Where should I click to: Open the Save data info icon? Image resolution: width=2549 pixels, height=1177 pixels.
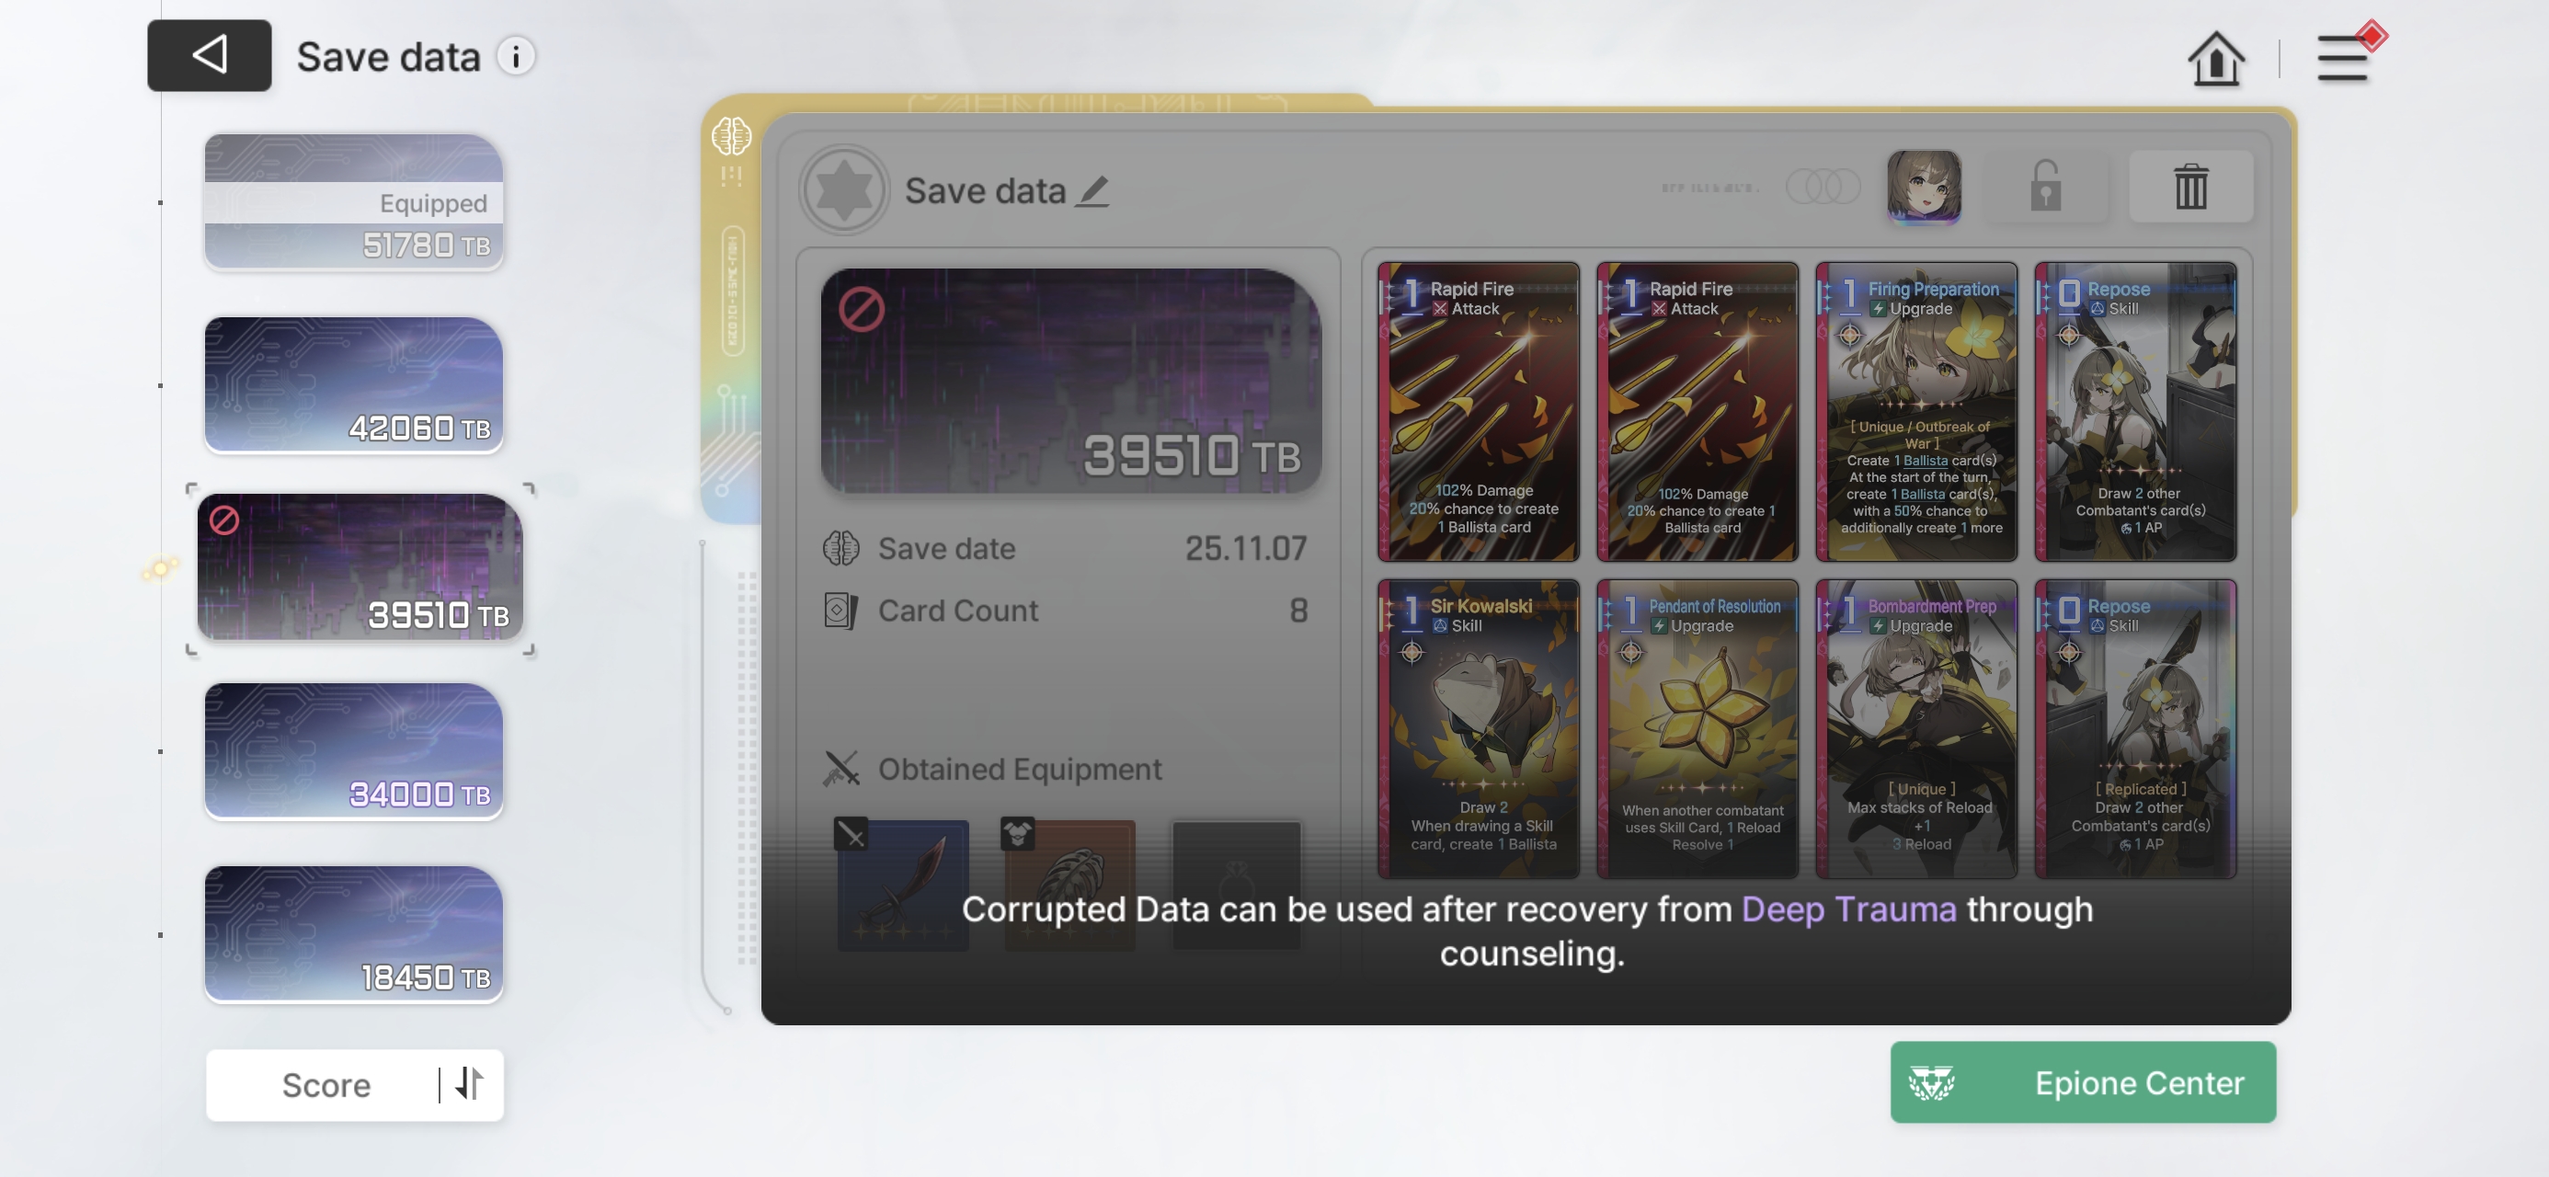point(516,56)
